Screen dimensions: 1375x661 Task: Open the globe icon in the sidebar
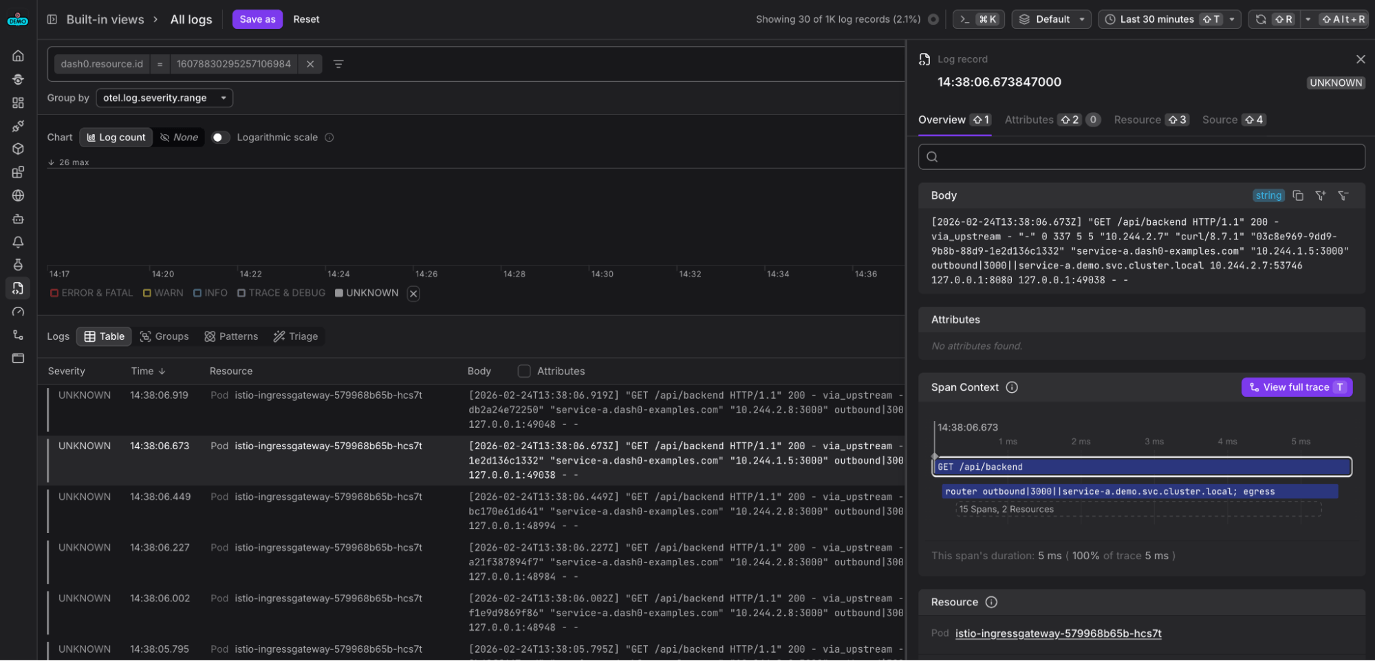(18, 195)
